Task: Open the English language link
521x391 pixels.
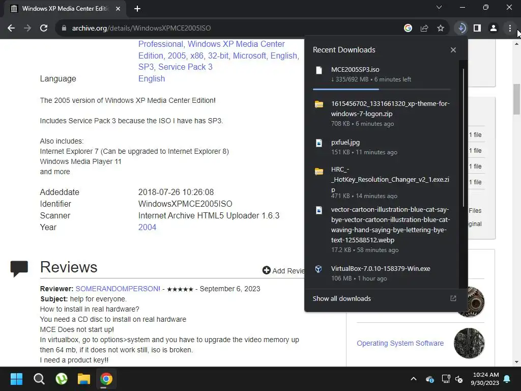Action: point(152,78)
